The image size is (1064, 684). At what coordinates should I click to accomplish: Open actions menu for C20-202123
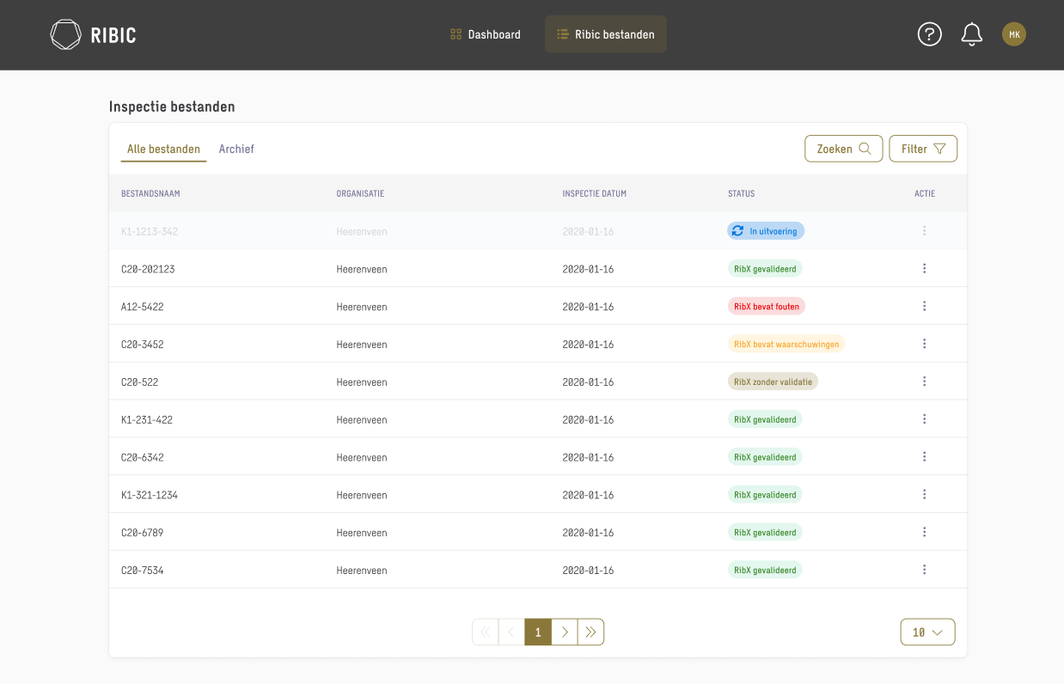tap(925, 269)
